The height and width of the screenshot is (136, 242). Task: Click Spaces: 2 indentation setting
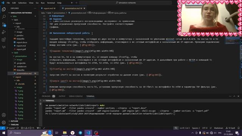[x=196, y=128]
